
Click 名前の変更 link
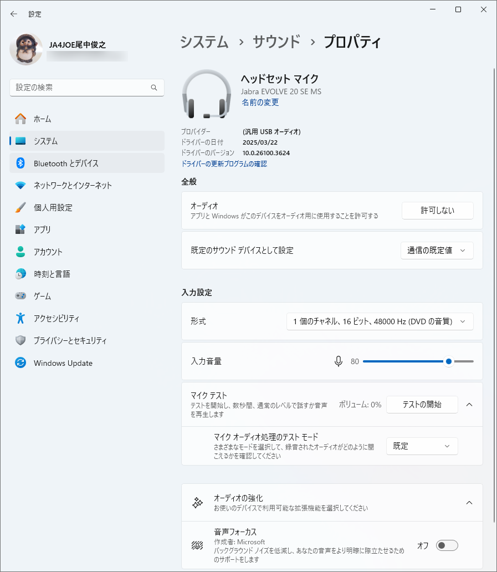(x=260, y=103)
